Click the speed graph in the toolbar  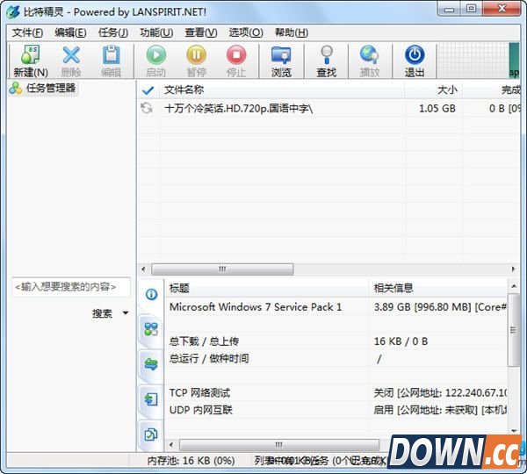480,61
